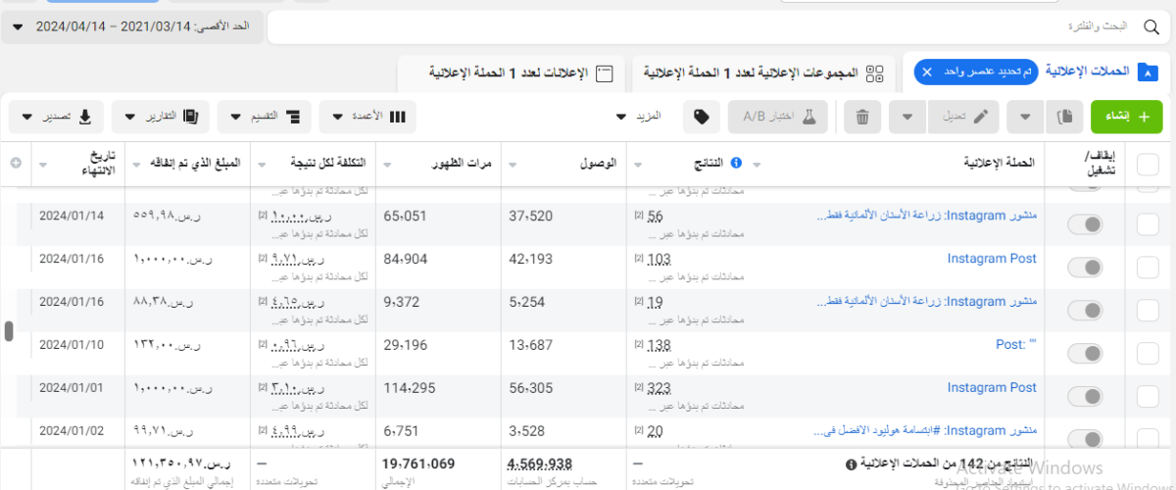Viewport: 1176px width, 490px height.
Task: Switch to الحملات الإعلانية campaigns tab
Action: [1088, 72]
